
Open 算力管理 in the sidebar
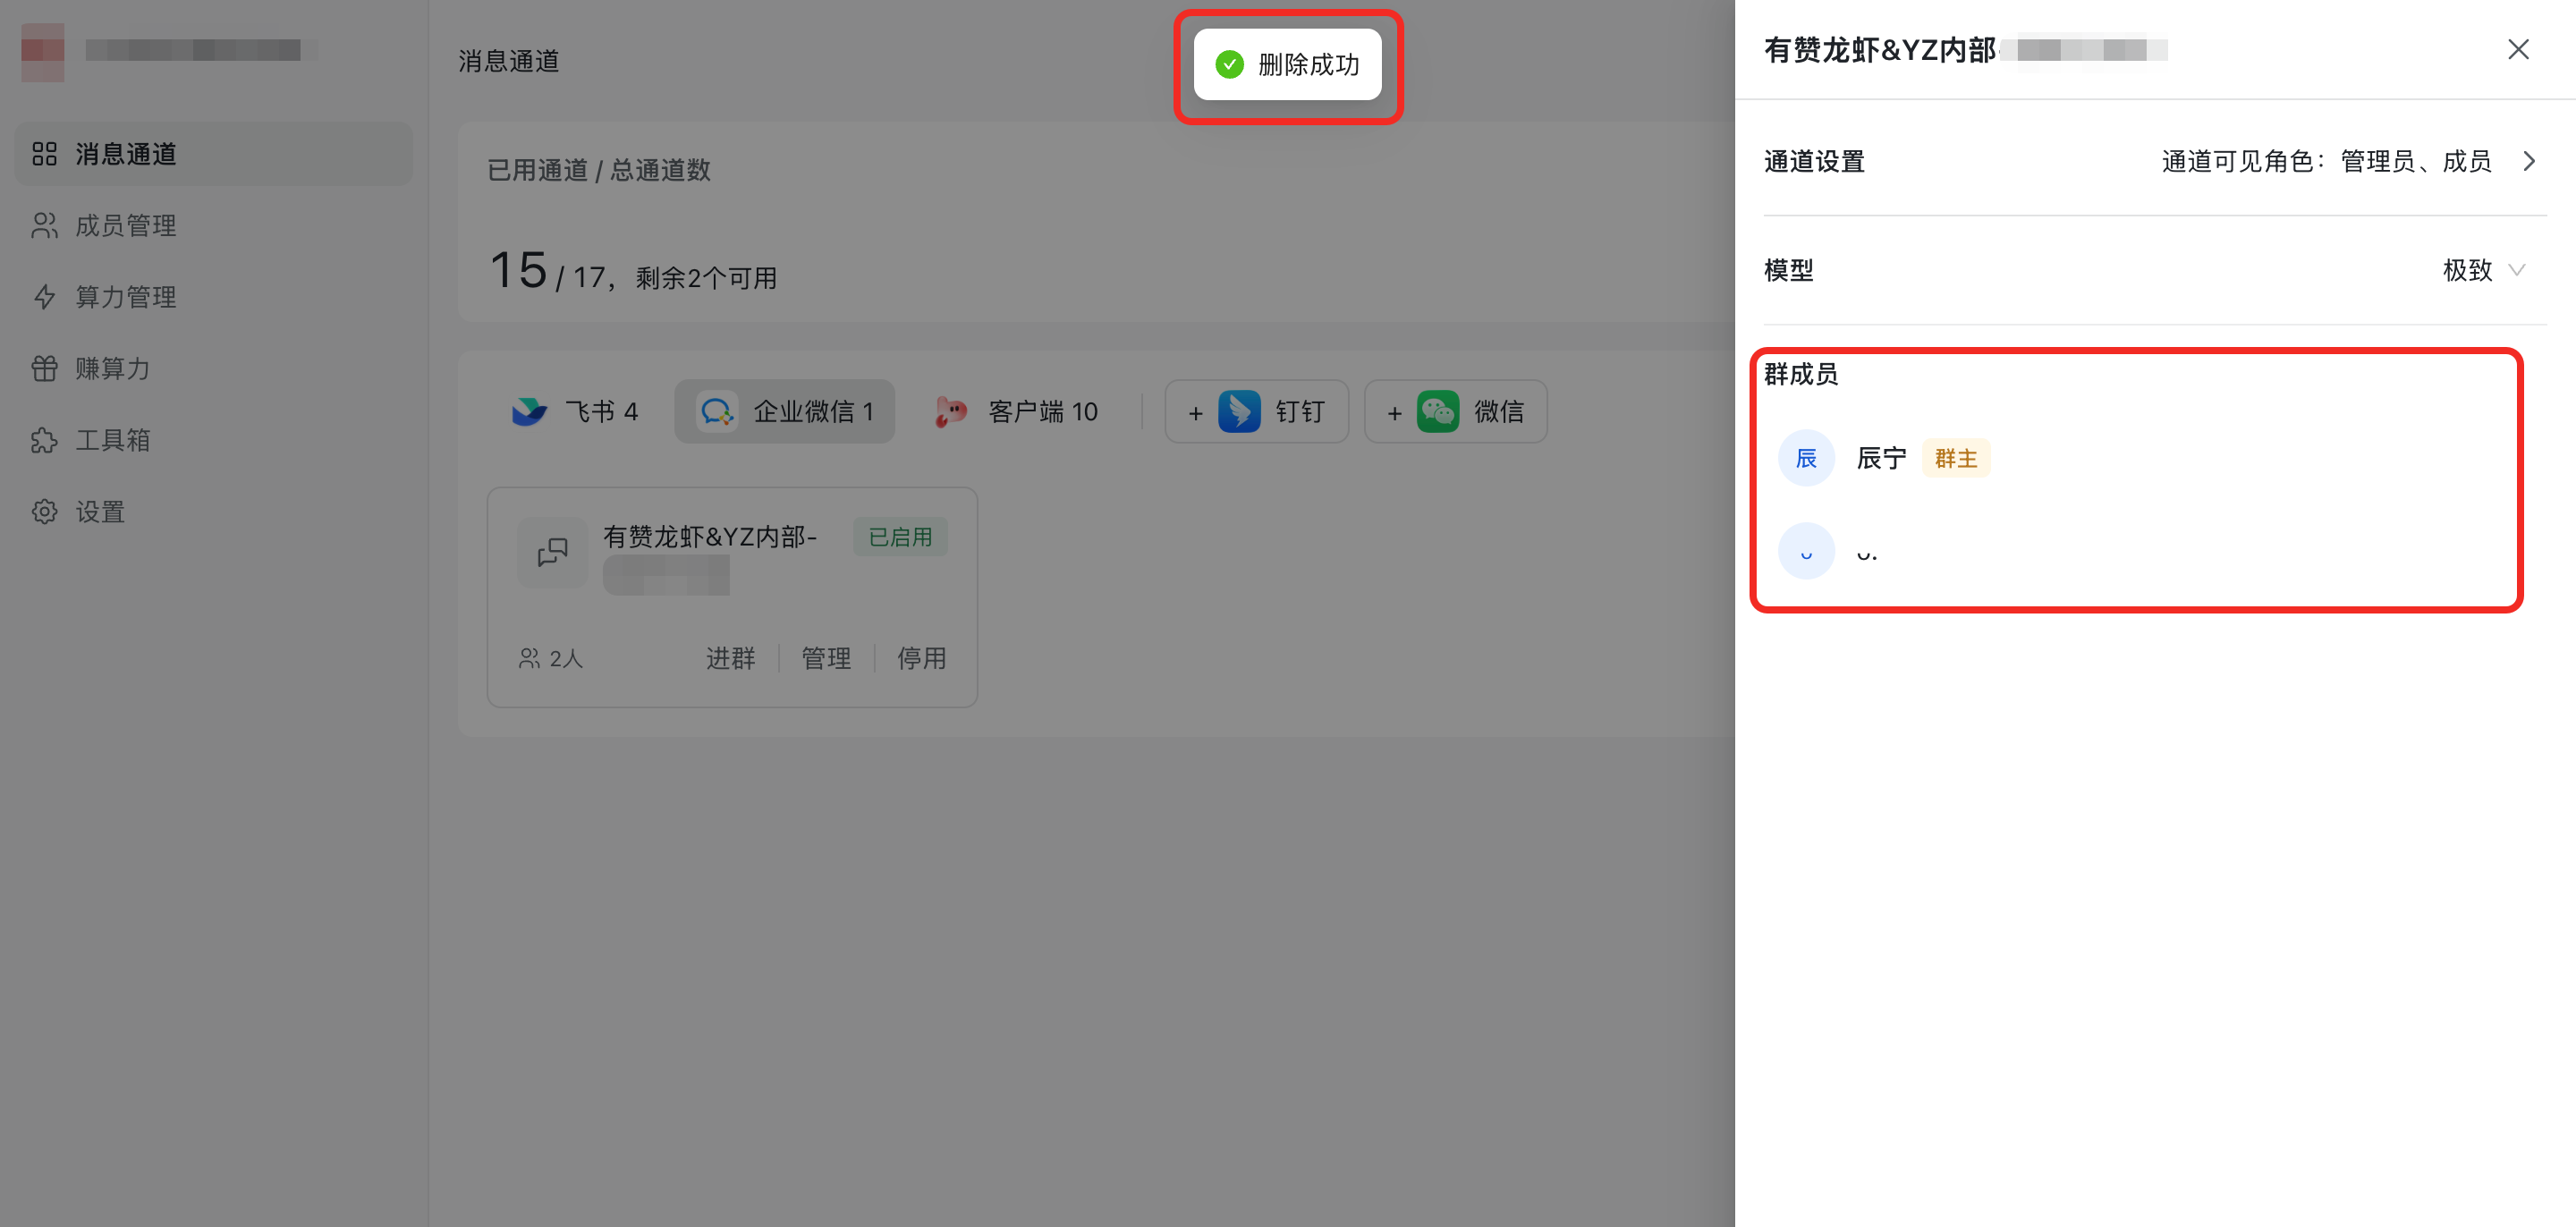213,297
